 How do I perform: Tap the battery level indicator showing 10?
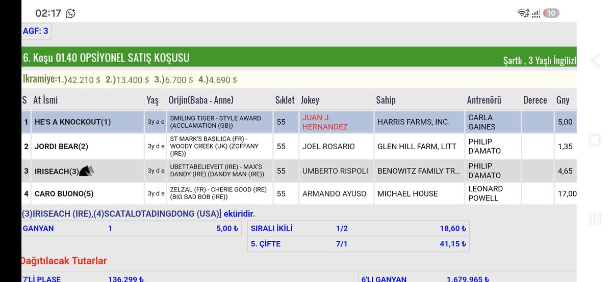[x=551, y=13]
